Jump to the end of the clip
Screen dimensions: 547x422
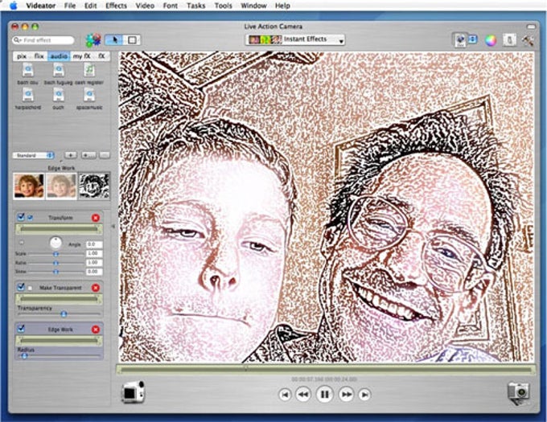[364, 395]
